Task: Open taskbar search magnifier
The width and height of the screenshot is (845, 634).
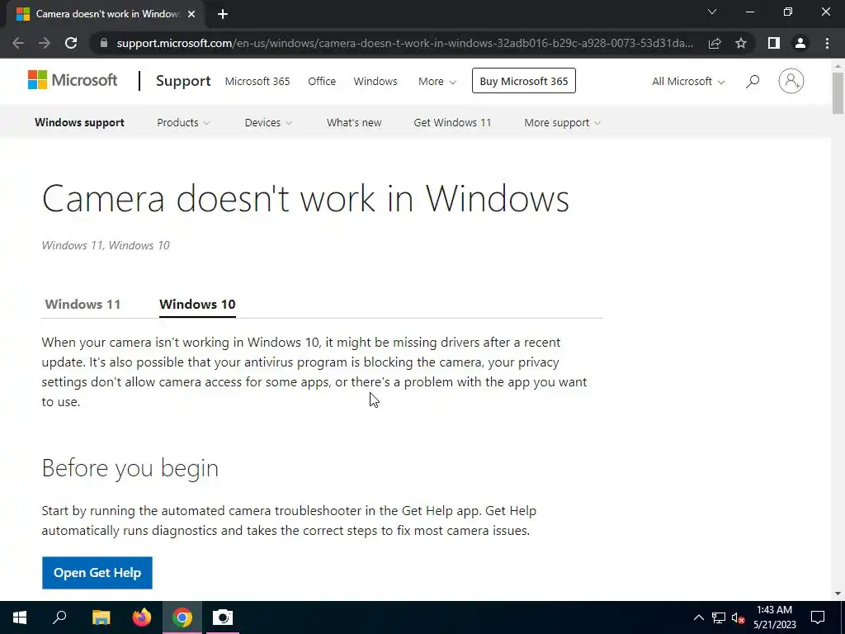Action: click(x=59, y=617)
